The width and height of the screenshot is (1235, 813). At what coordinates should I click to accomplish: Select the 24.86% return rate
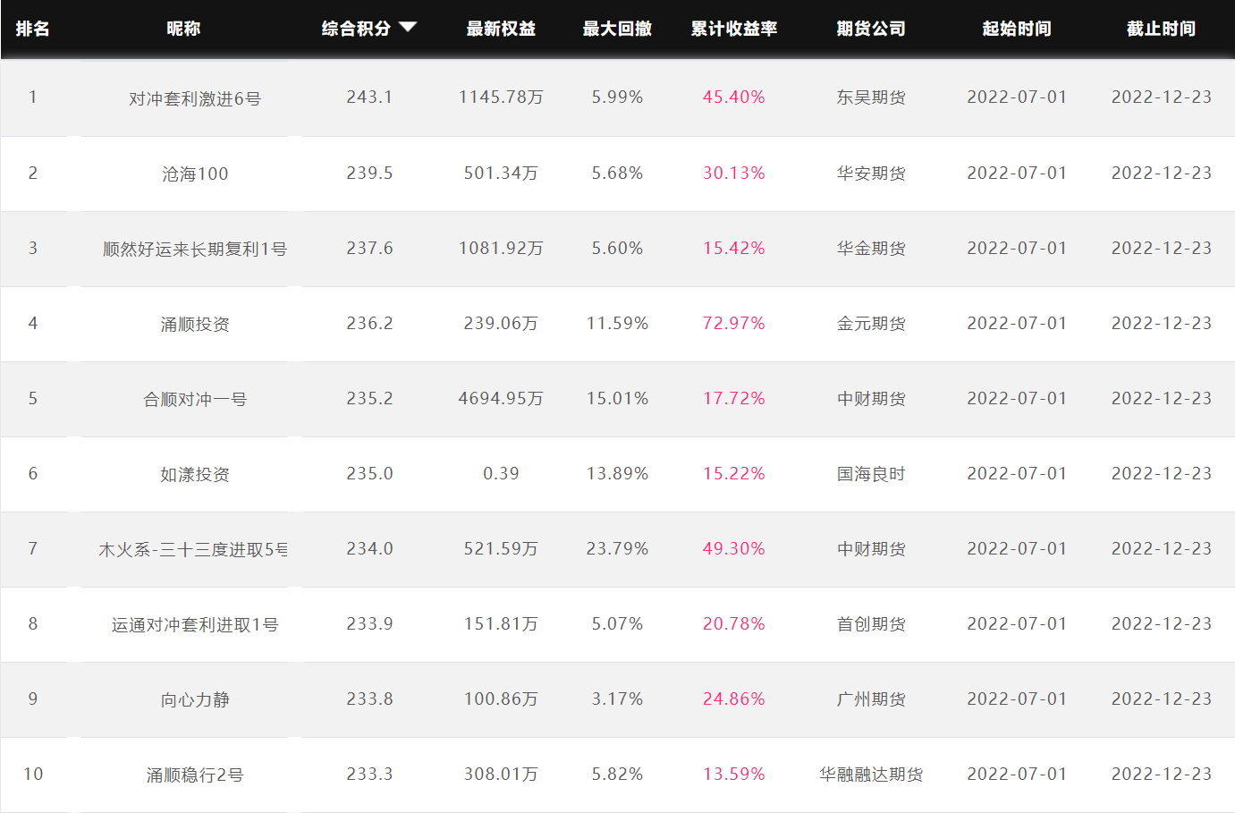[x=734, y=699]
